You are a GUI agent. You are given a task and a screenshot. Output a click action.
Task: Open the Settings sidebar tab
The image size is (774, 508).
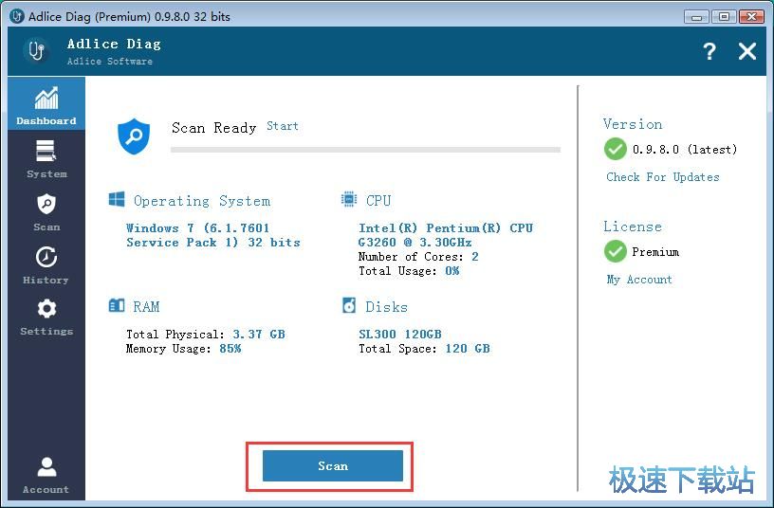click(46, 317)
